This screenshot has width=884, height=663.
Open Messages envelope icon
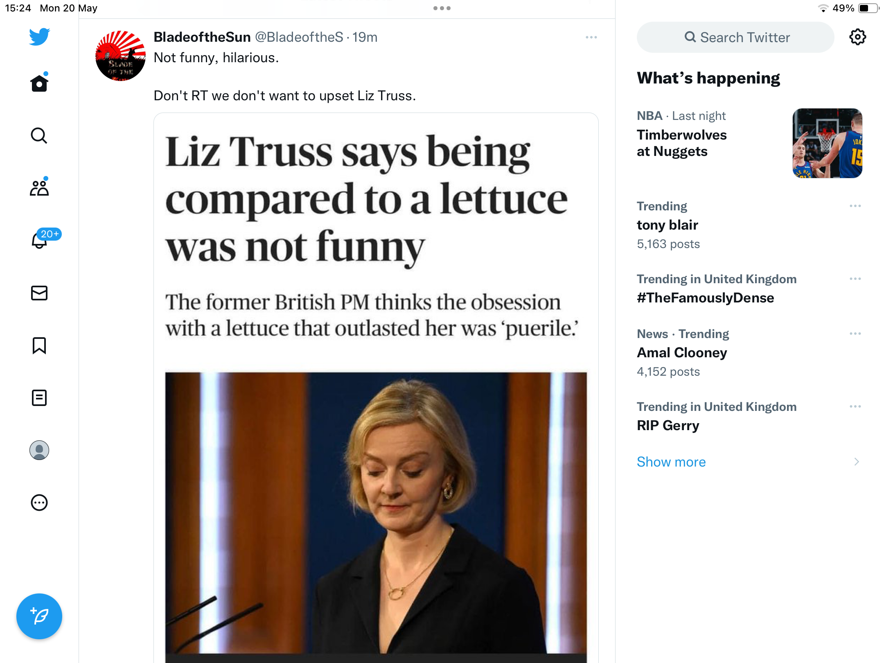[x=39, y=293]
